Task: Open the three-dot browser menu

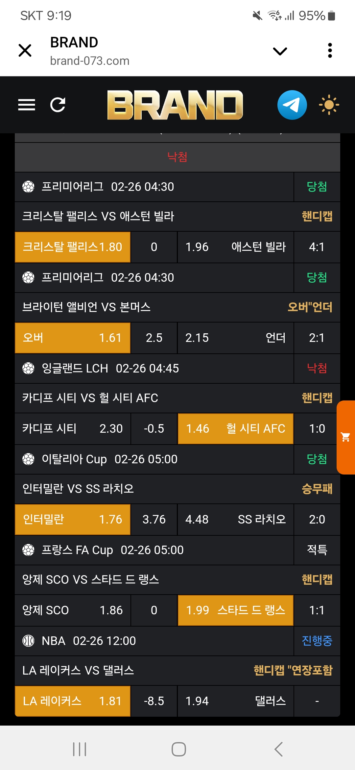Action: (330, 51)
